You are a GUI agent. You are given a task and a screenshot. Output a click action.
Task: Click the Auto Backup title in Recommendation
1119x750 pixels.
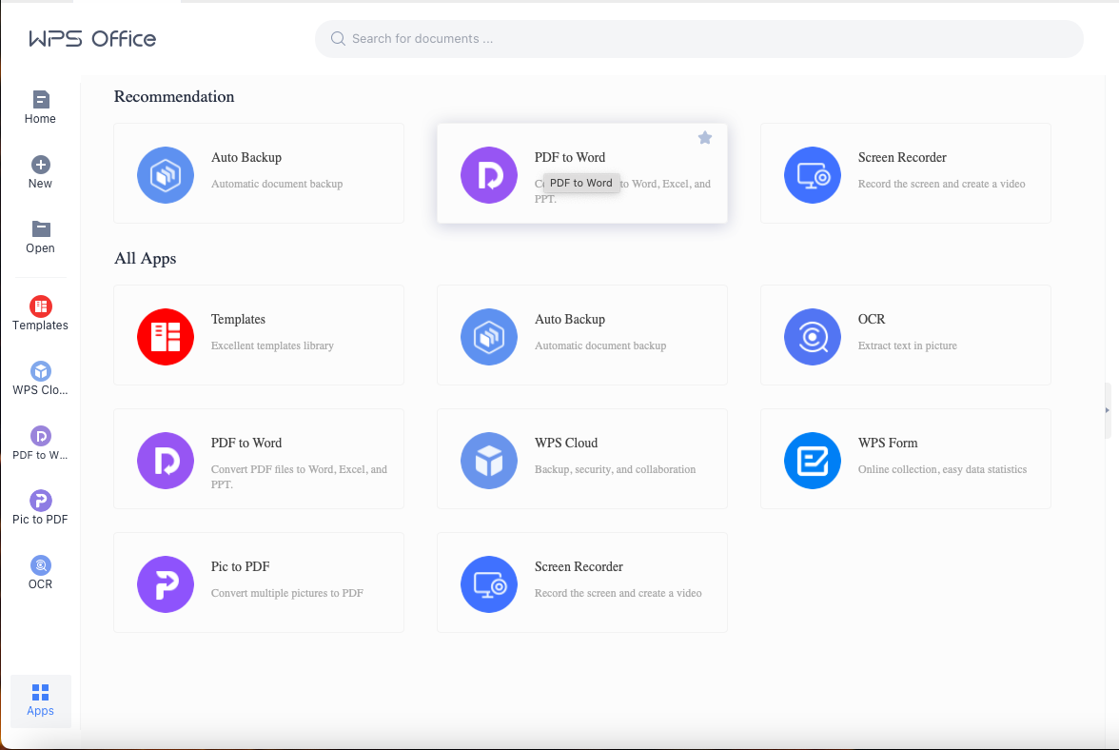246,158
